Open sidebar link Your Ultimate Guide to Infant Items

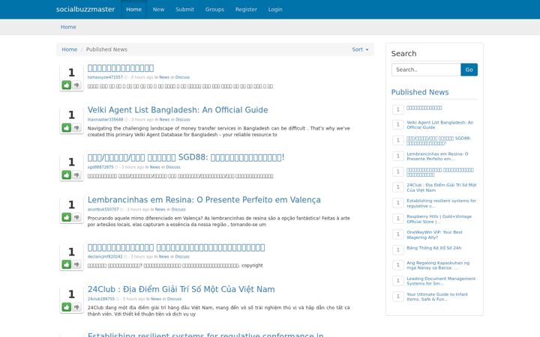pos(437,297)
